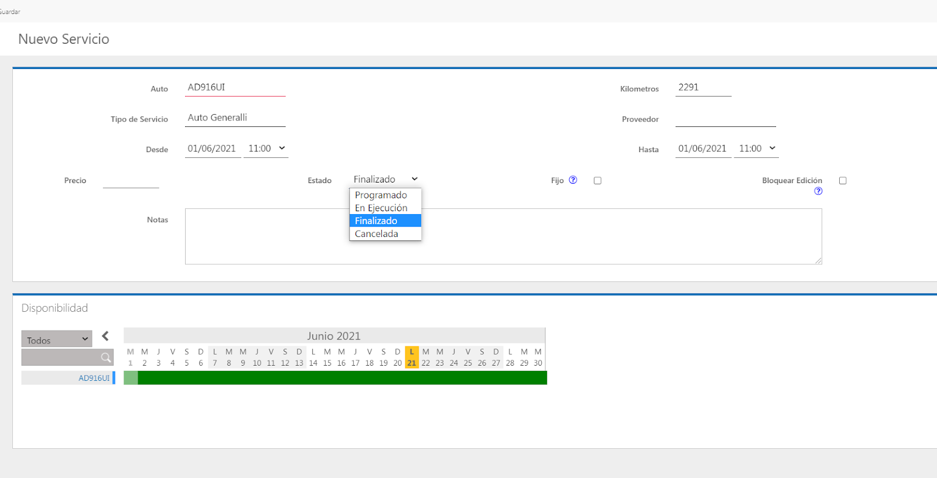Click the Proveedor input field
937x478 pixels.
point(725,119)
